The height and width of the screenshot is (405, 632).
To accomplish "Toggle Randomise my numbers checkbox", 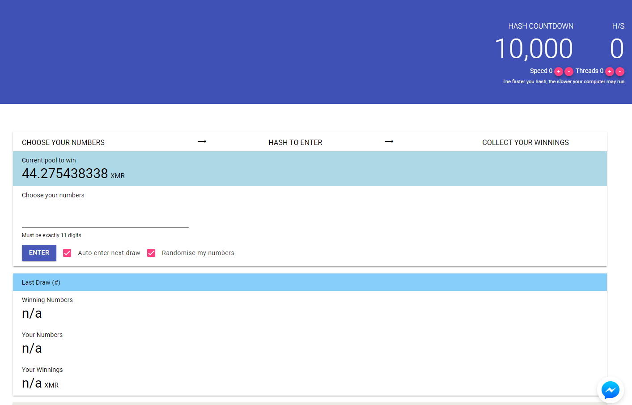I will 151,253.
